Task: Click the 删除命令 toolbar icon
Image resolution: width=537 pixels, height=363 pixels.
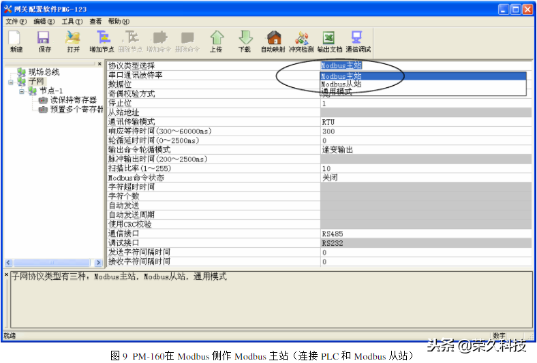Action: 187,37
